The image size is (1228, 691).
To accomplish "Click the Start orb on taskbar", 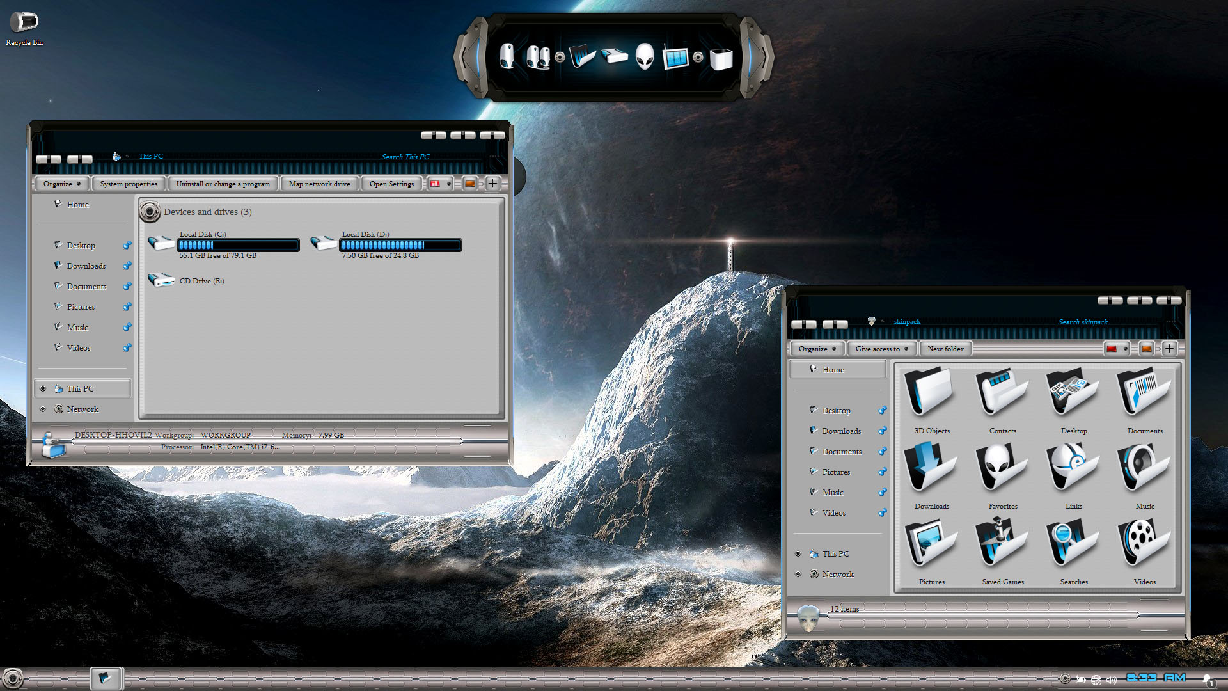I will pyautogui.click(x=13, y=679).
